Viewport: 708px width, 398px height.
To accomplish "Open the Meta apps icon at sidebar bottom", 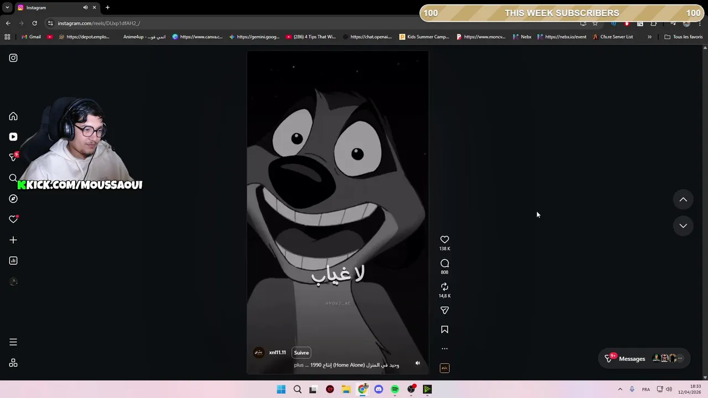I will 13,363.
